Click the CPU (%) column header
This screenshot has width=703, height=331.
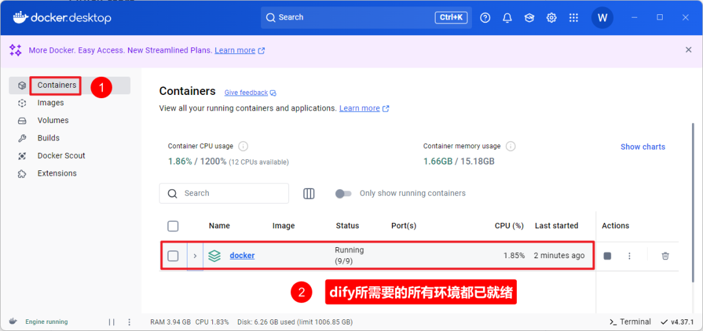pyautogui.click(x=509, y=226)
